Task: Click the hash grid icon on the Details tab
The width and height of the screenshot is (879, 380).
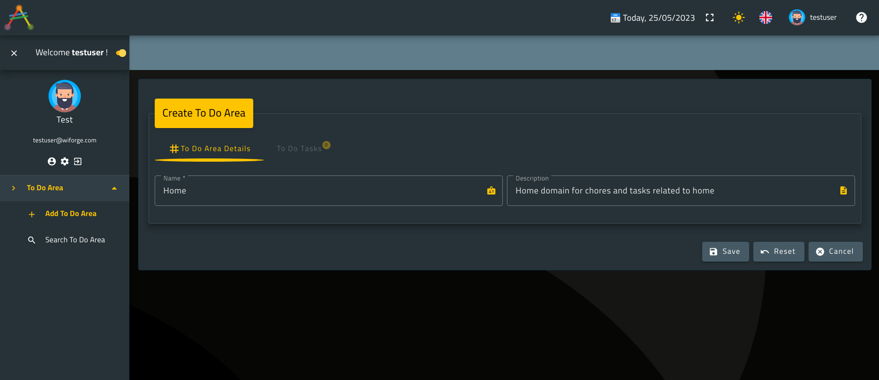Action: point(174,149)
